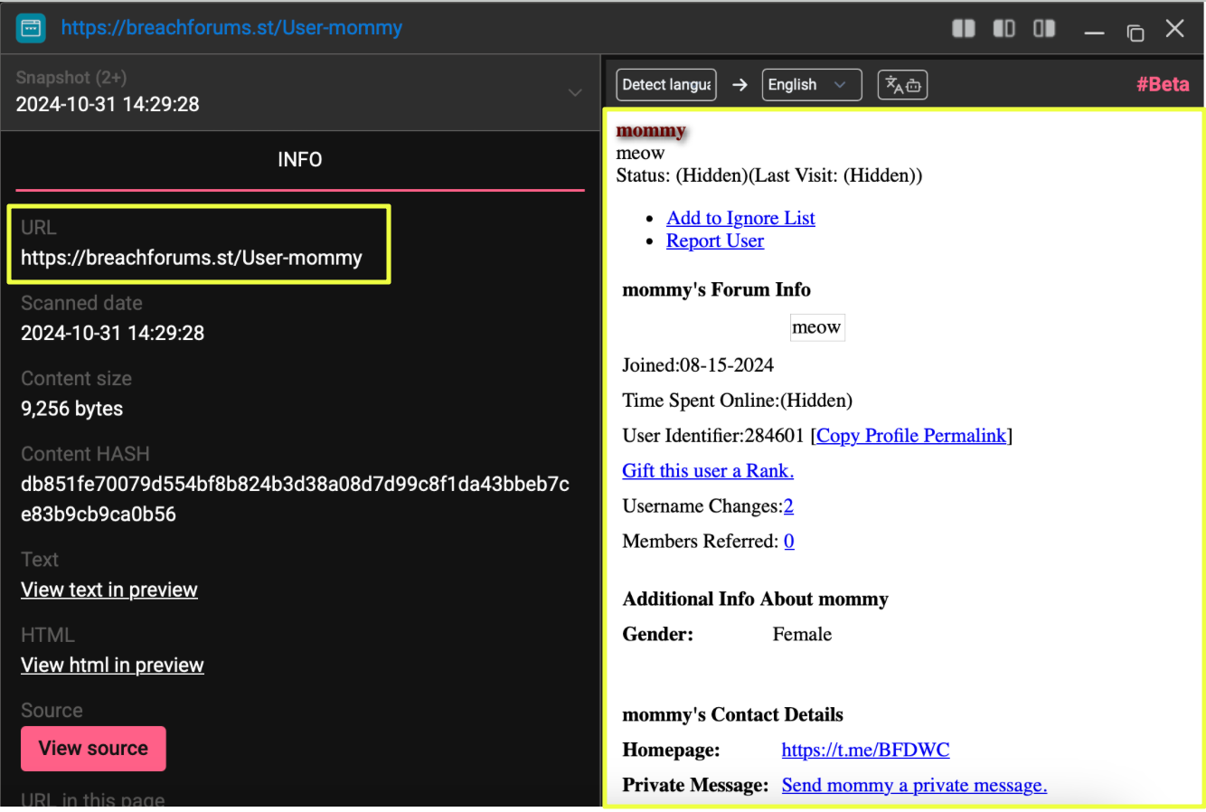Open the Detect language dropdown

click(666, 85)
